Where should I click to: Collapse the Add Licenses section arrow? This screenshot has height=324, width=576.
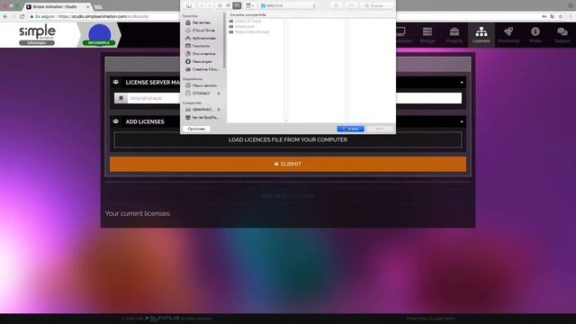462,121
